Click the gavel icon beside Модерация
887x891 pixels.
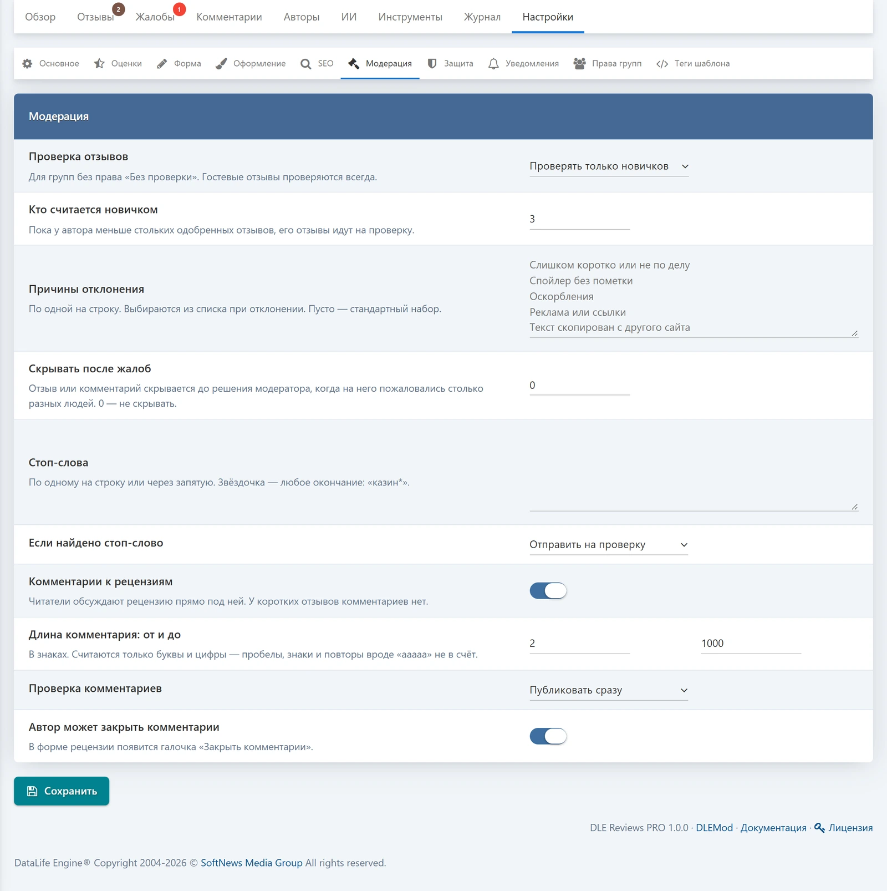[x=354, y=64]
